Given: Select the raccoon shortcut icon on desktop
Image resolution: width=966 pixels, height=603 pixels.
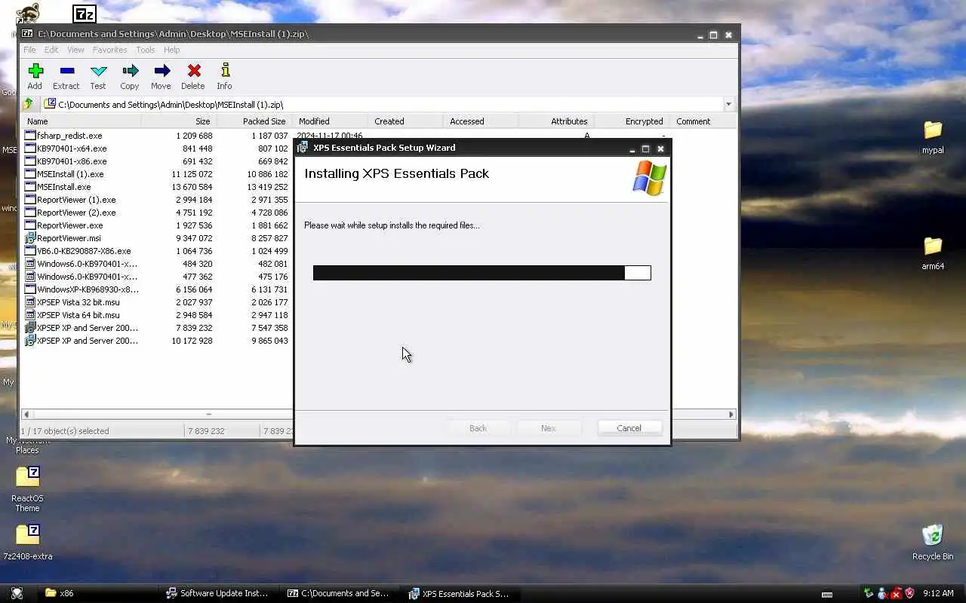Looking at the screenshot, I should (28, 13).
